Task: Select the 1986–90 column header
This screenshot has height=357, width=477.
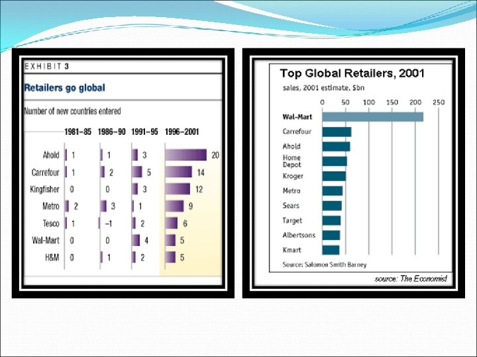Action: (x=112, y=132)
